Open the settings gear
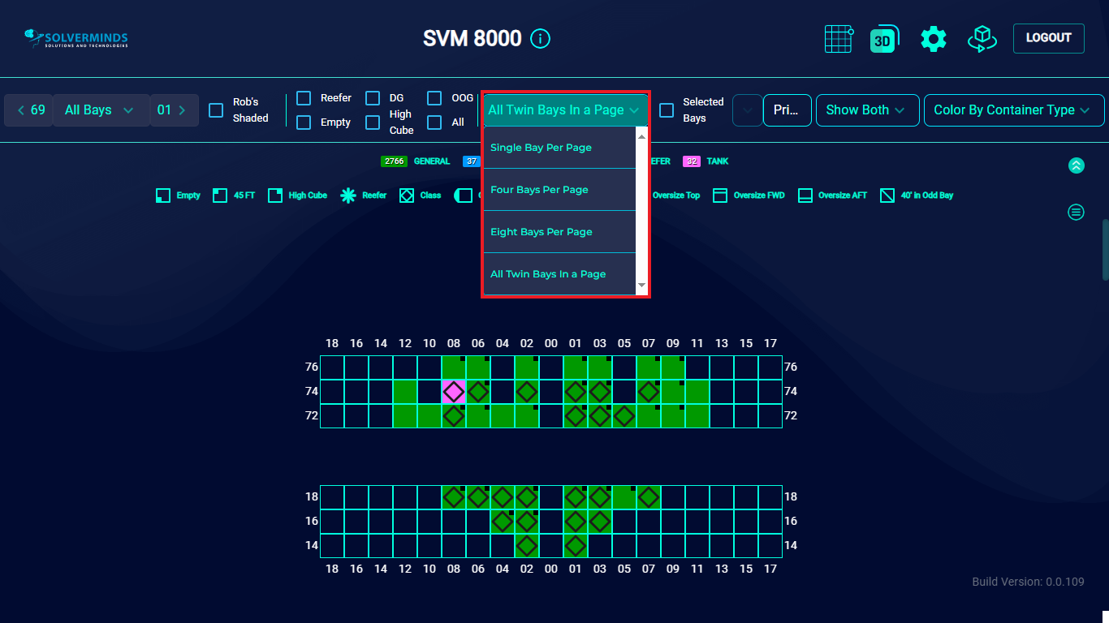Image resolution: width=1109 pixels, height=623 pixels. [934, 39]
